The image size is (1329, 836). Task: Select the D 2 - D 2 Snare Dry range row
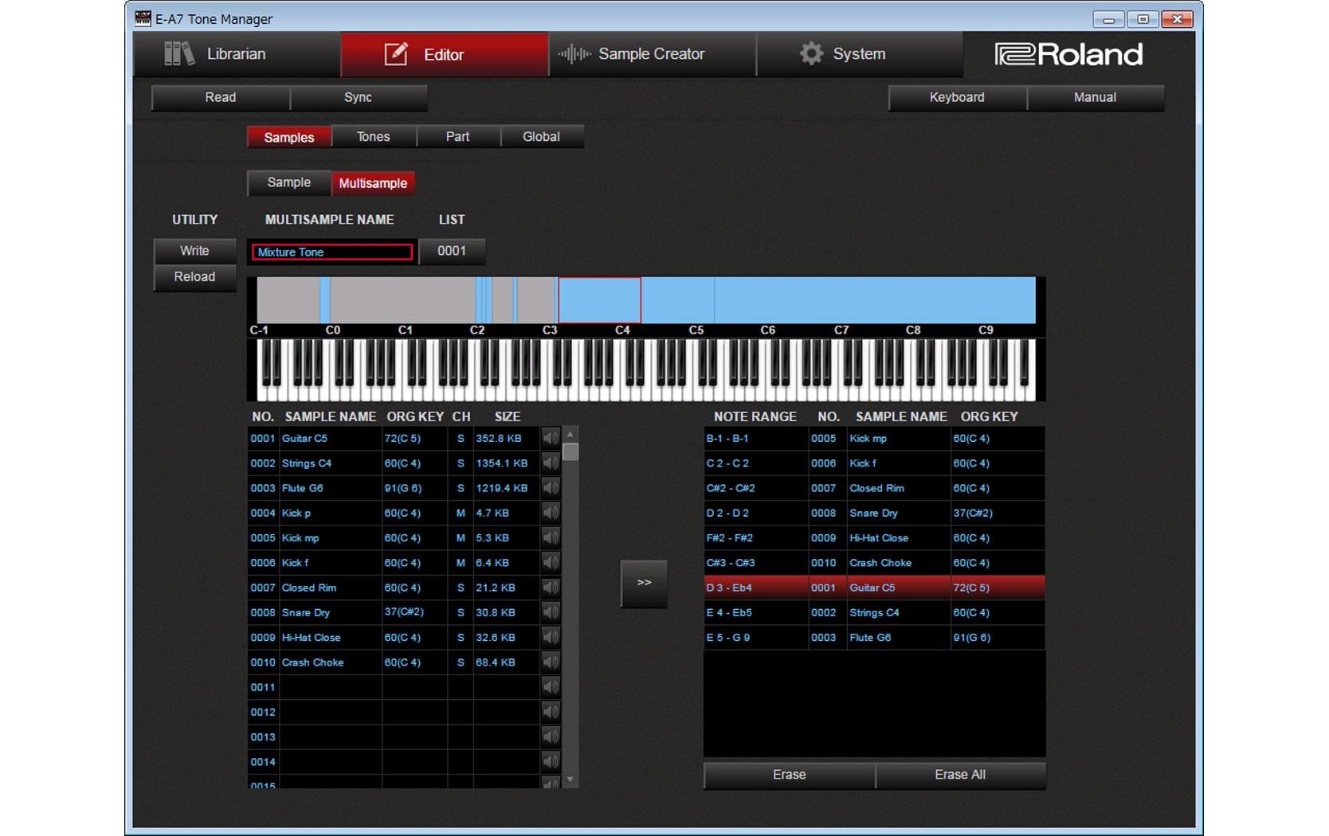(x=874, y=513)
